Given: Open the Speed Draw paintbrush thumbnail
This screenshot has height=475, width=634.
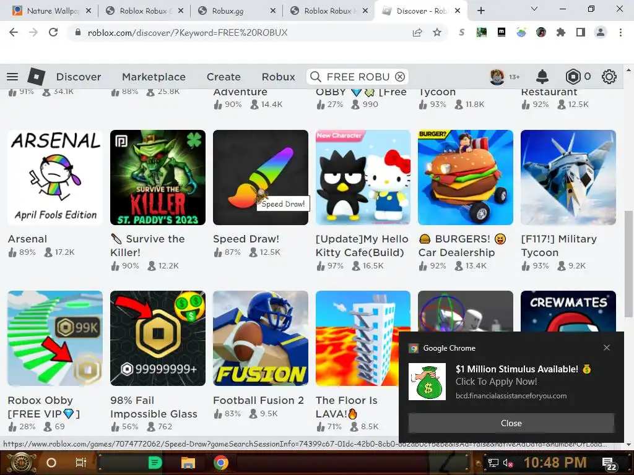Looking at the screenshot, I should coord(261,178).
